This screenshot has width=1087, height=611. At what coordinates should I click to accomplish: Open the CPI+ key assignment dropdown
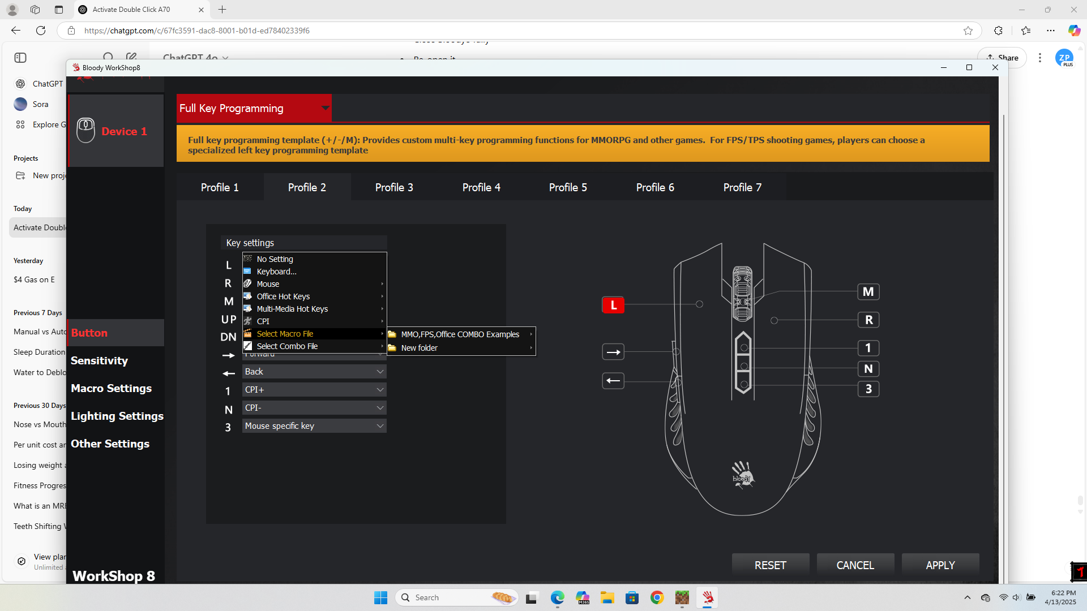[380, 390]
